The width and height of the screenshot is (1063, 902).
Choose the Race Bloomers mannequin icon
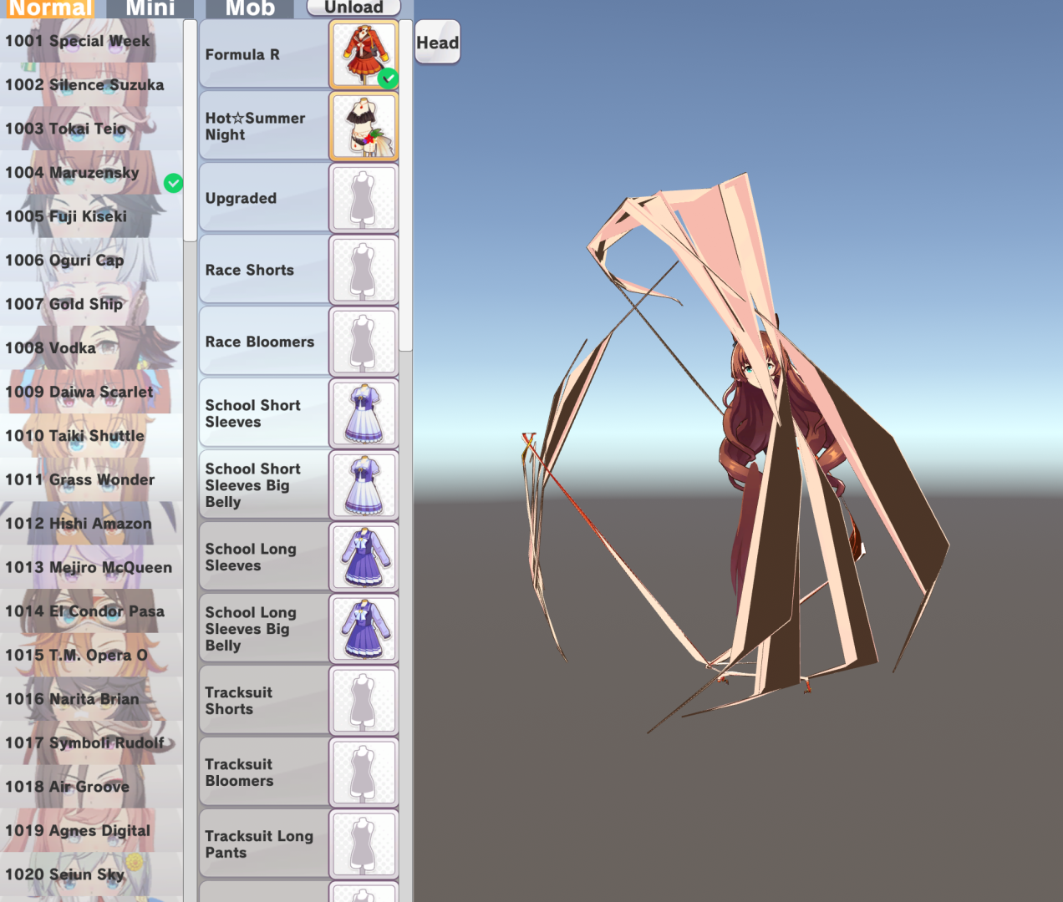pyautogui.click(x=364, y=342)
